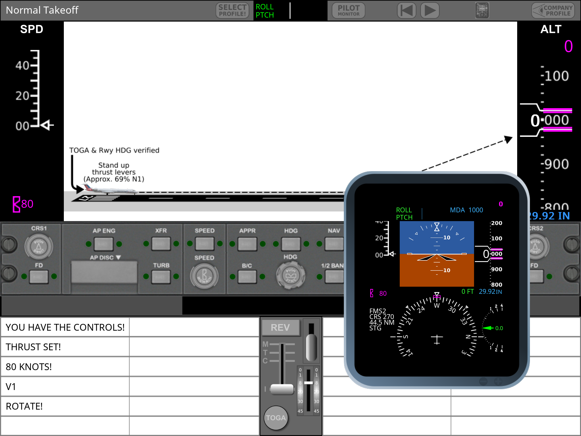Enlarge PFD popup with plus icon
The width and height of the screenshot is (581, 436).
click(498, 381)
